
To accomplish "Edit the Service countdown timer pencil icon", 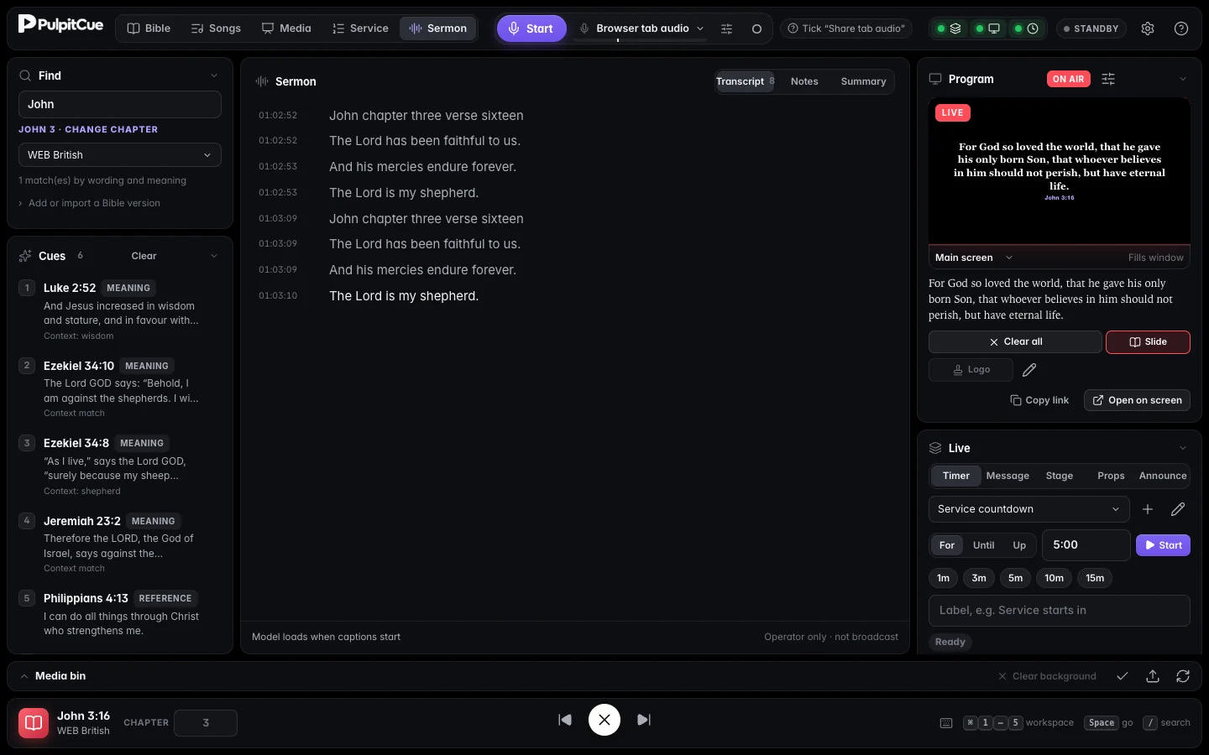I will (x=1178, y=509).
